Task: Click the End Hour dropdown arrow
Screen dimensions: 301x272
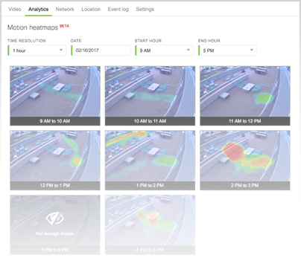Action: tap(251, 50)
